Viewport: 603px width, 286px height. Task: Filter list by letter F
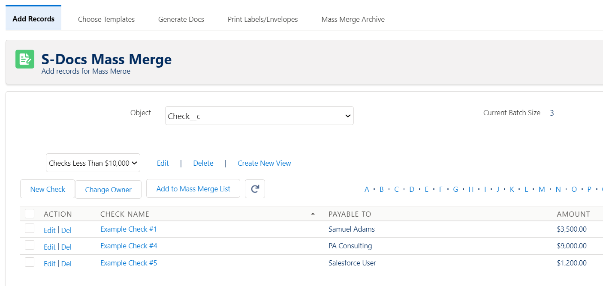440,189
